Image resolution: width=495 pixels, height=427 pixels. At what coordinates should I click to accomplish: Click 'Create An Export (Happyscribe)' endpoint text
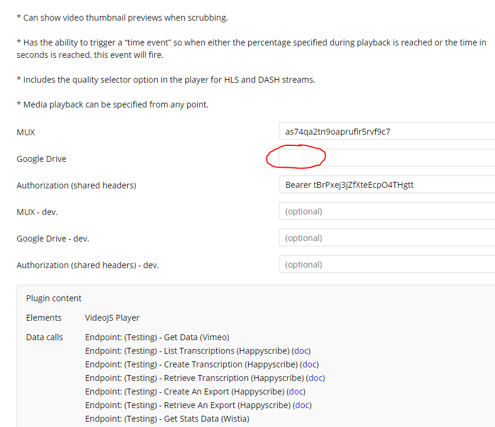click(224, 392)
